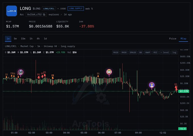Switch to the 1h timeframe tab
The width and height of the screenshot is (193, 136).
tap(31, 39)
